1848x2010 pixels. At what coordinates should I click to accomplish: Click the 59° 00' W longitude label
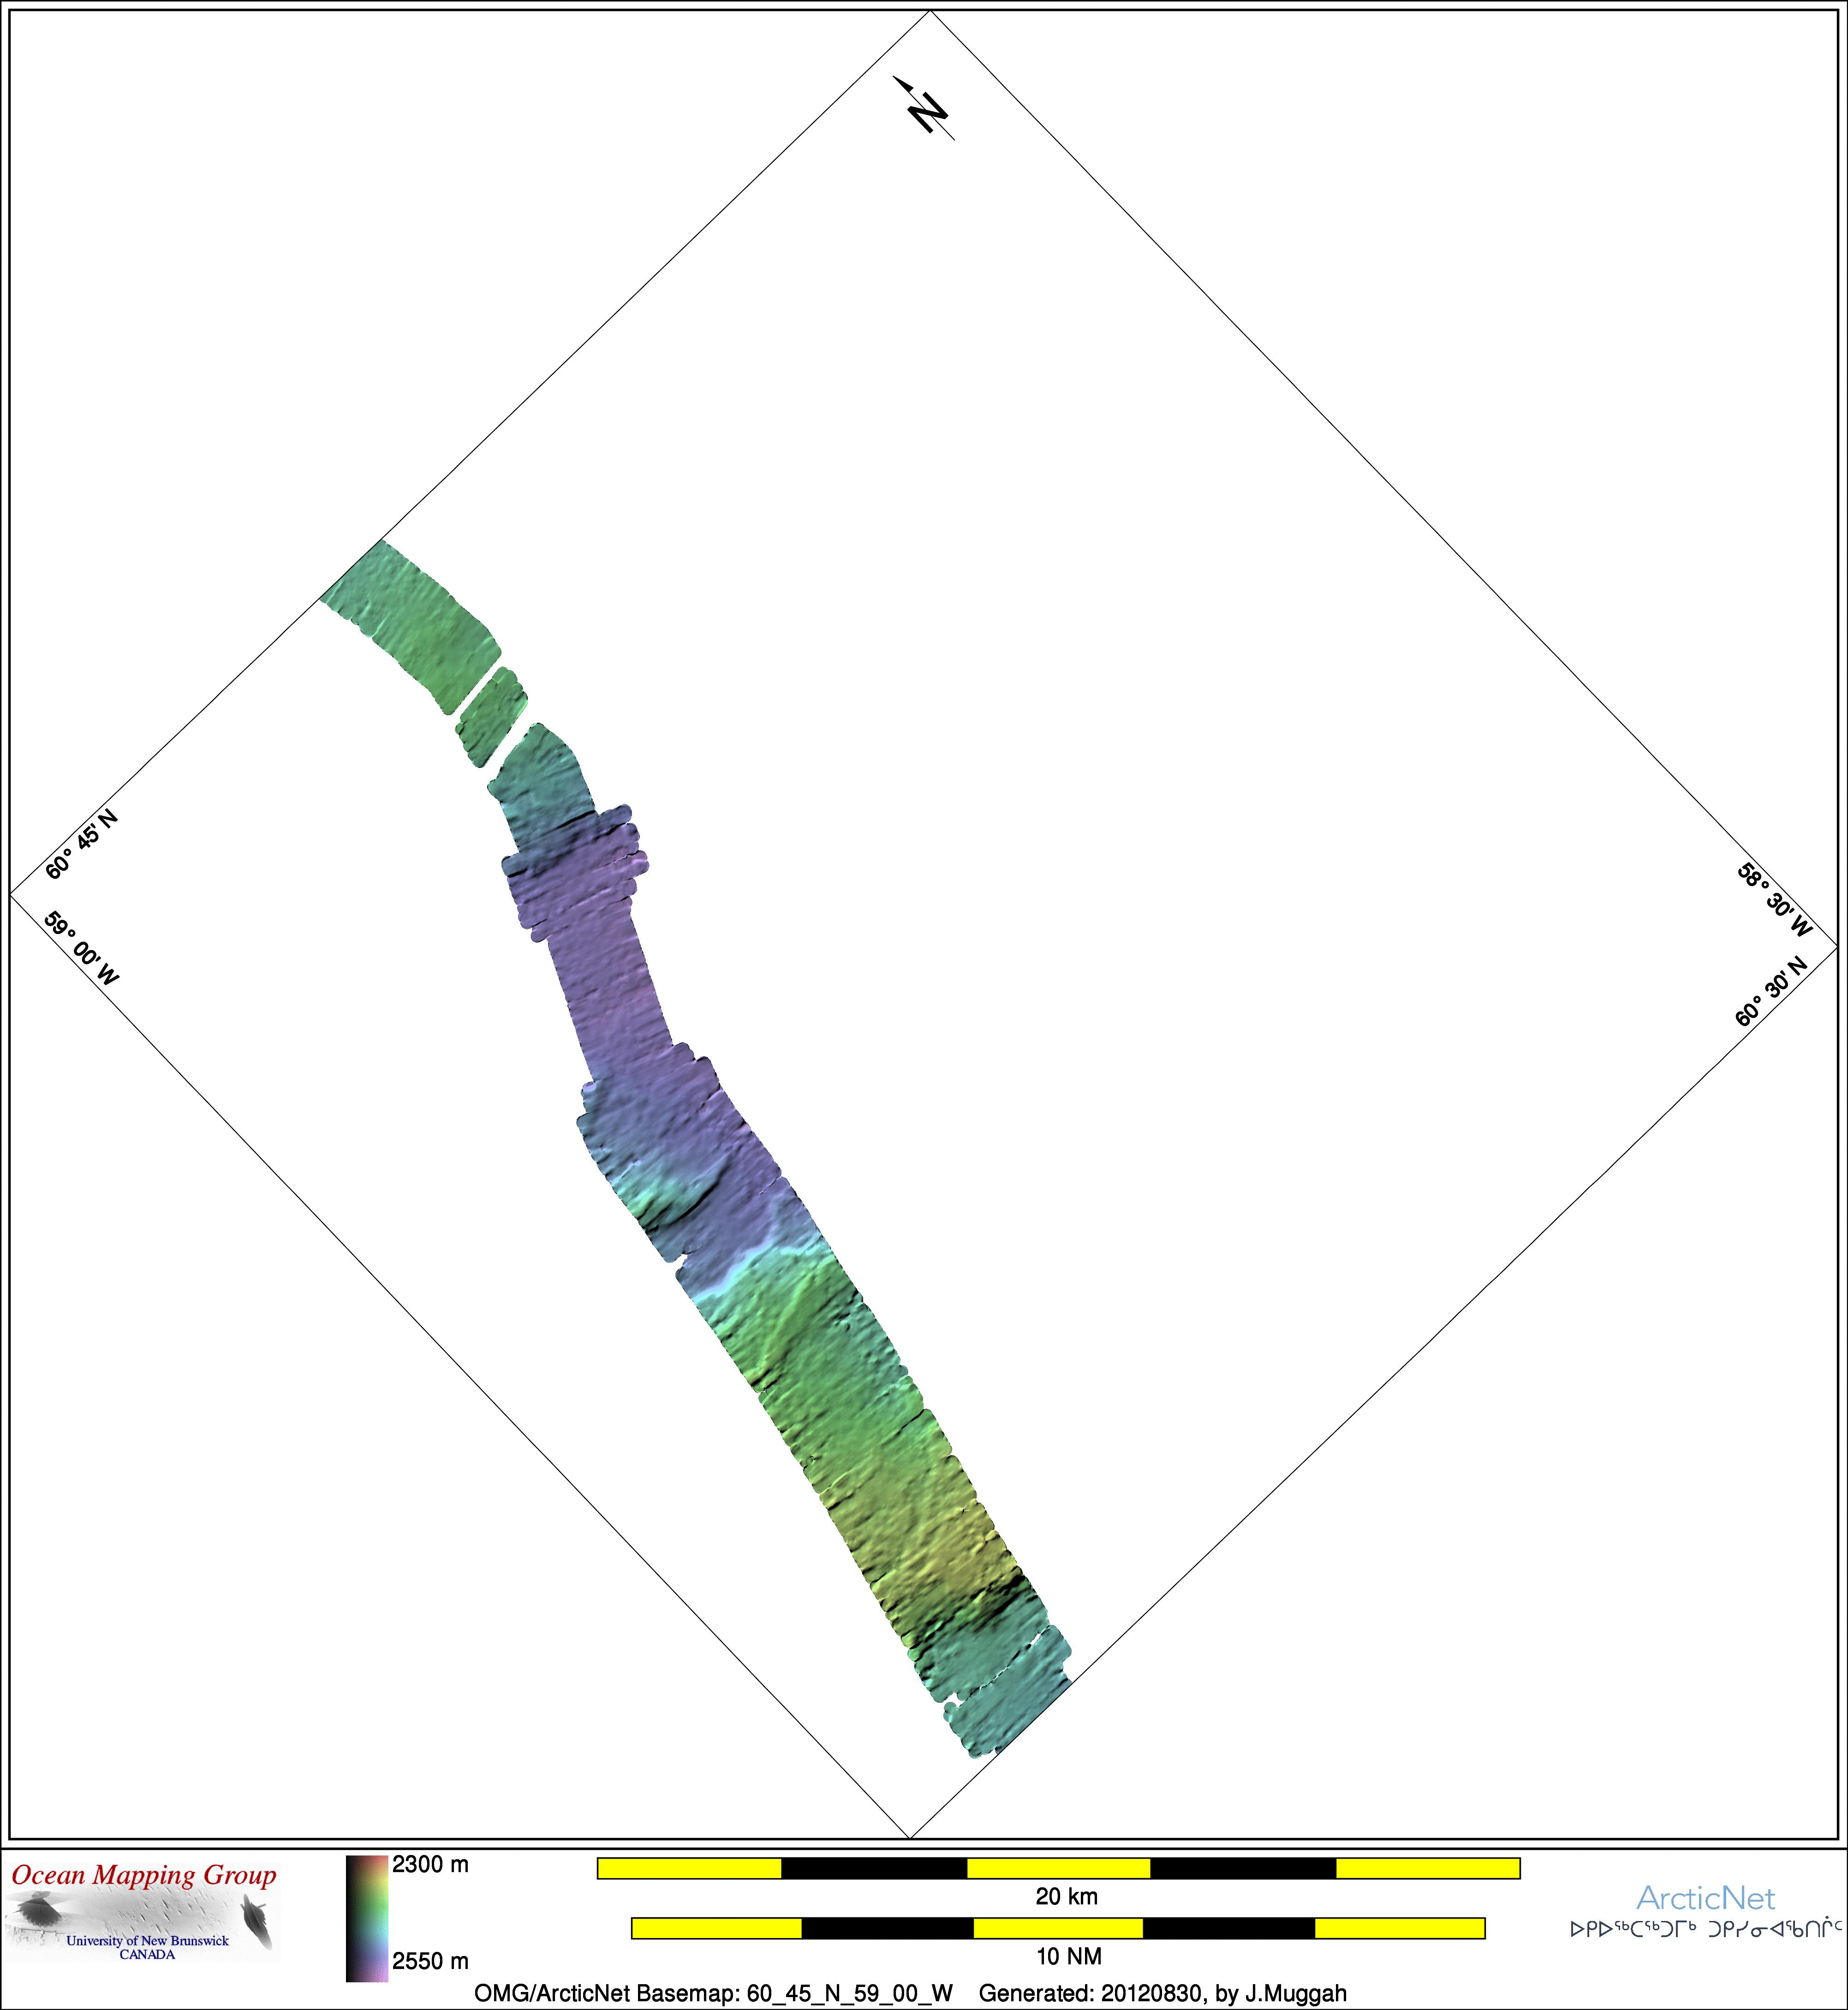click(x=82, y=947)
